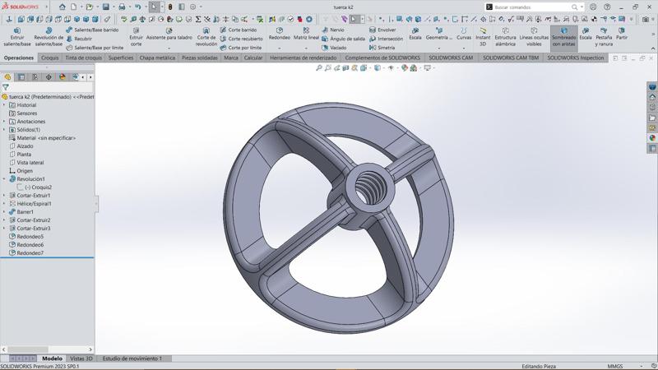Screen dimensions: 658x370
Task: Collapse the Revolución1 feature node
Action: (x=4, y=179)
